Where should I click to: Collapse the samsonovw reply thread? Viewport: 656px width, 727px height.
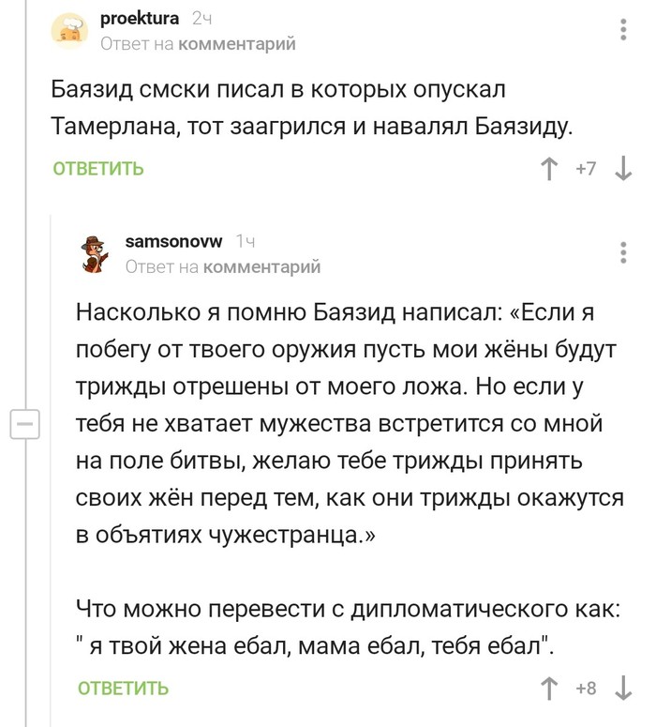click(x=23, y=423)
